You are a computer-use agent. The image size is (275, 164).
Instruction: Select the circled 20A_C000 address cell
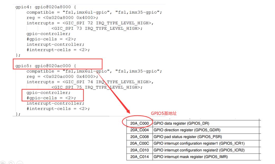140,123
